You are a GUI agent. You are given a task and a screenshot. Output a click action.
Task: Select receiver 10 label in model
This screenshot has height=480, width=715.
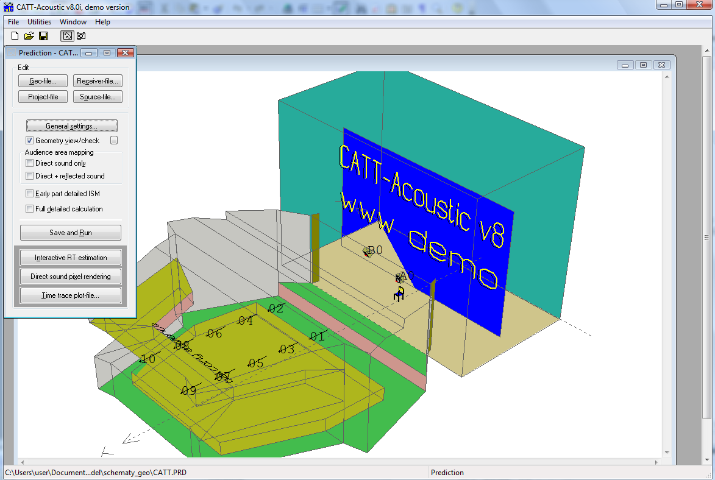pyautogui.click(x=148, y=359)
